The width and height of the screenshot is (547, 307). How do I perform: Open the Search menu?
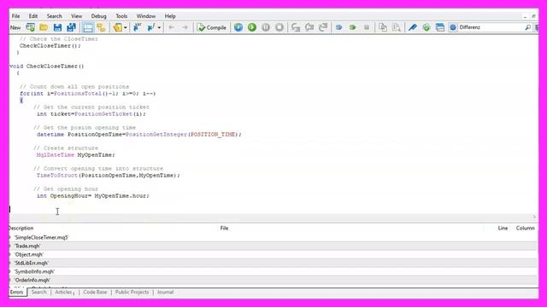tap(54, 16)
